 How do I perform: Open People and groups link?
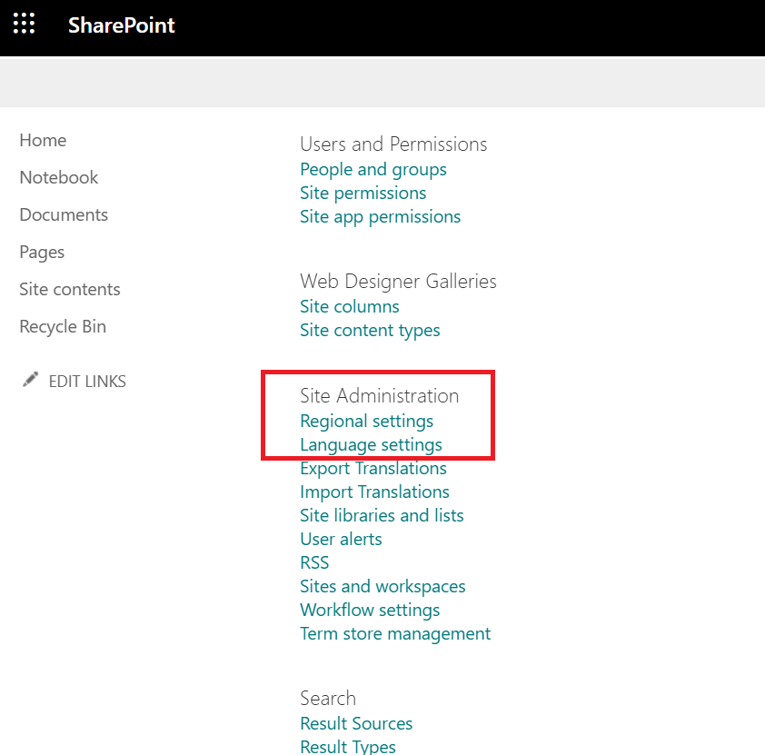click(x=373, y=170)
